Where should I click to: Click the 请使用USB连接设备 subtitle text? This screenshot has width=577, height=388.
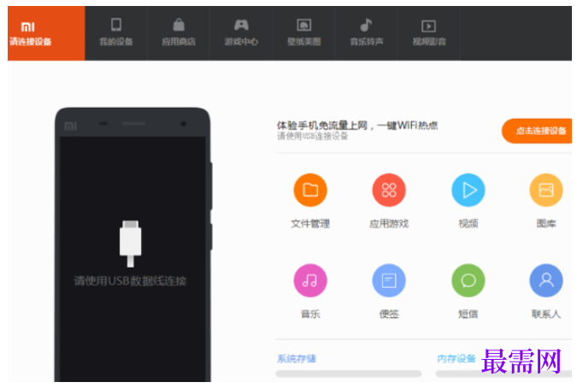[x=312, y=137]
